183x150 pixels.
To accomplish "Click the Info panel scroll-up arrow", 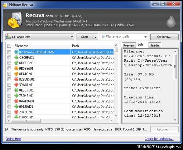I will pyautogui.click(x=175, y=51).
